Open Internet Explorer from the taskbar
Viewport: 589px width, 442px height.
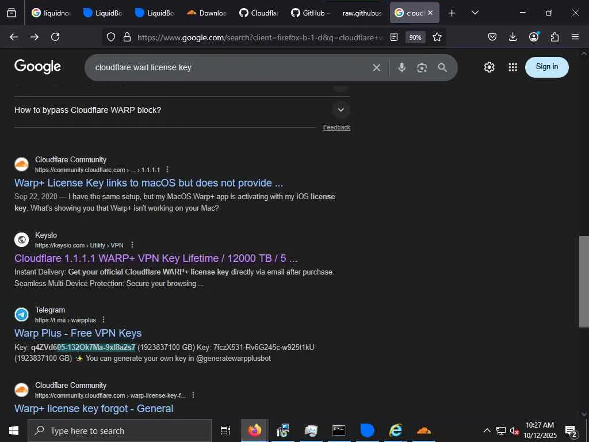point(395,430)
